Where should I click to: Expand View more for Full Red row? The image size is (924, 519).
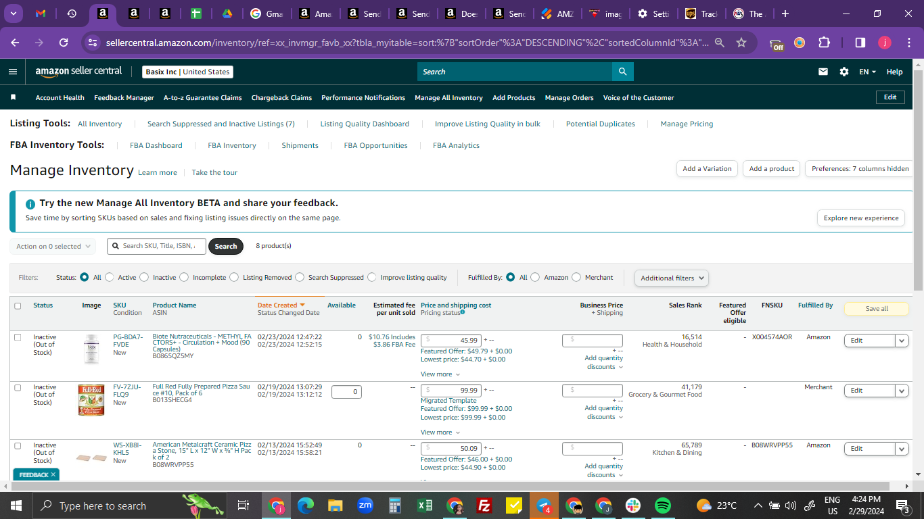tap(440, 432)
